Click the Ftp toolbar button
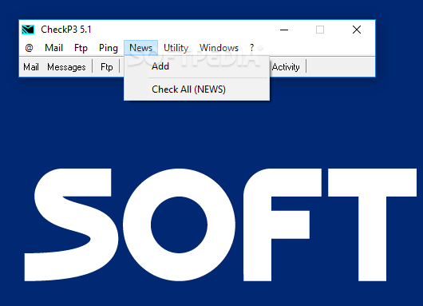 click(x=107, y=67)
